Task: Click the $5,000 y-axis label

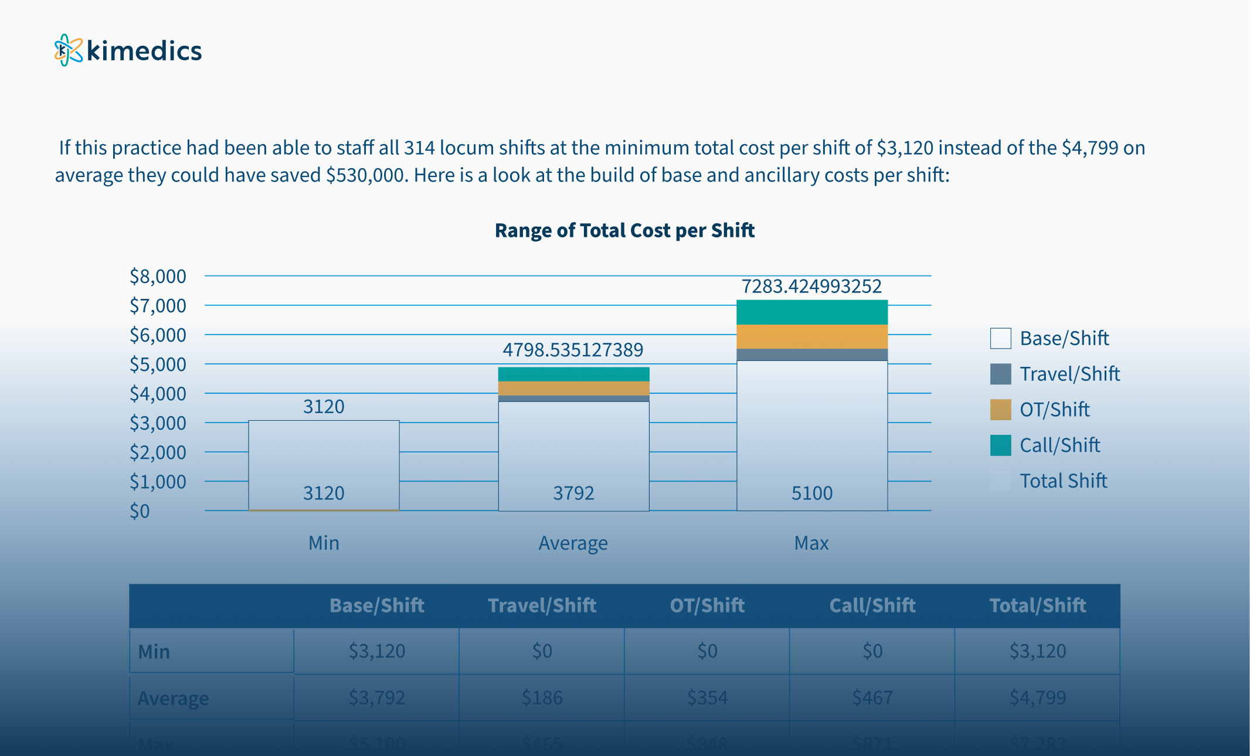Action: point(158,364)
